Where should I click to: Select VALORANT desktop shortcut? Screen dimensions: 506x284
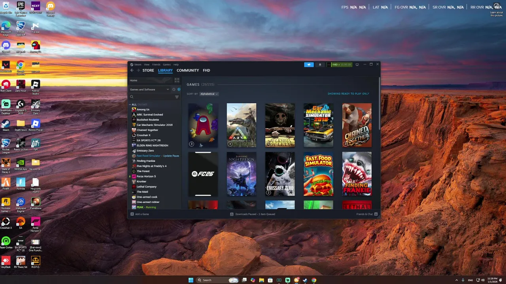(6, 66)
